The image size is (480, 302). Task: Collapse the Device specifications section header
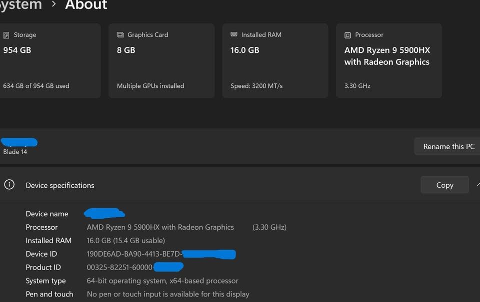(477, 184)
